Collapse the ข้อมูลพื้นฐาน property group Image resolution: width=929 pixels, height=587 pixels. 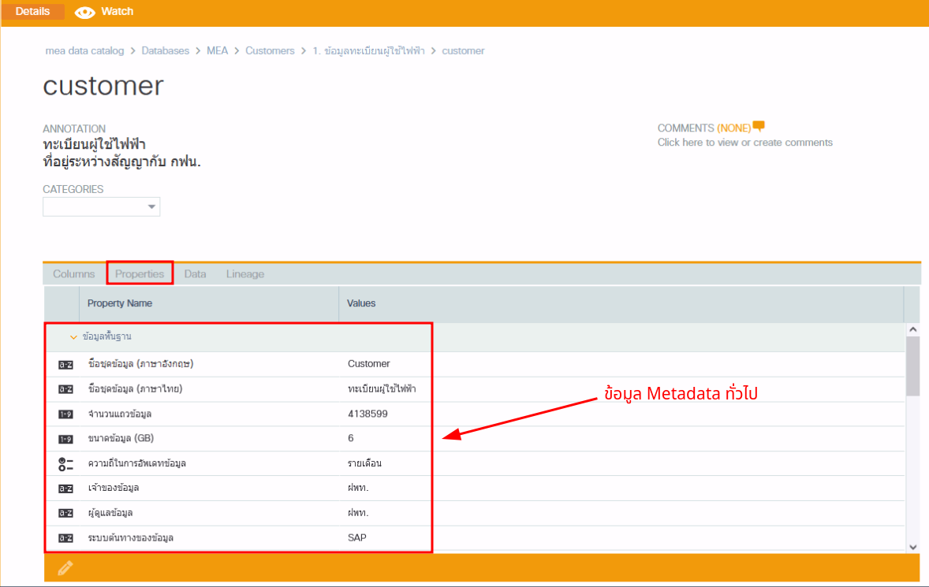[x=74, y=336]
